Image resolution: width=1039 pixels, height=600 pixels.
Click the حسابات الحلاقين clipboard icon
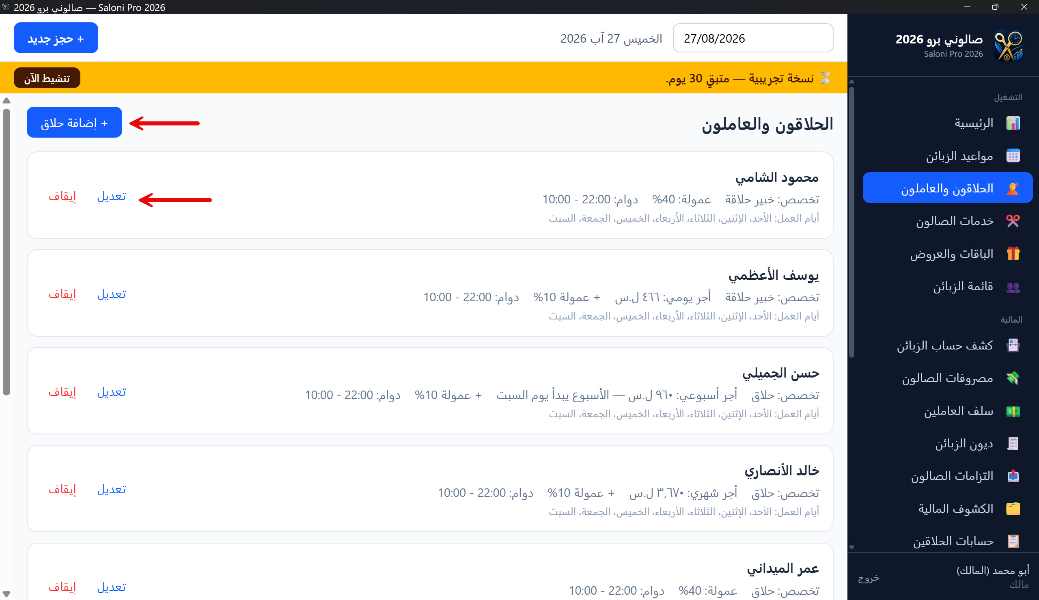[x=1013, y=541]
